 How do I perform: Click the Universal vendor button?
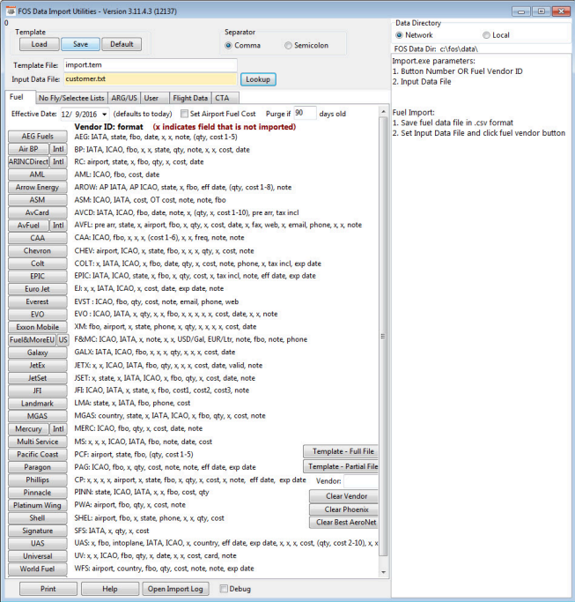click(38, 556)
